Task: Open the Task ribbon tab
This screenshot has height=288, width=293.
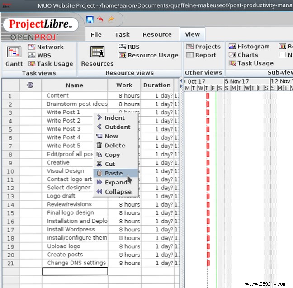Action: (122, 34)
